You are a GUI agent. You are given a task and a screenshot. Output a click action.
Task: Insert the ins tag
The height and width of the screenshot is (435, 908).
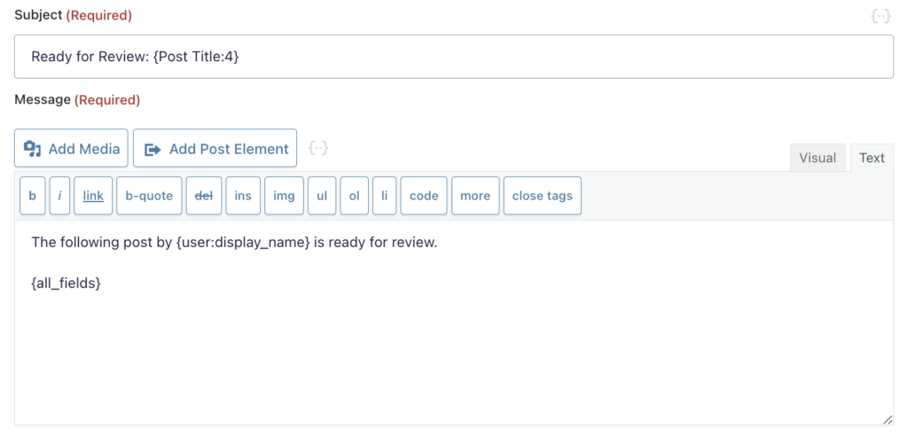[x=243, y=196]
